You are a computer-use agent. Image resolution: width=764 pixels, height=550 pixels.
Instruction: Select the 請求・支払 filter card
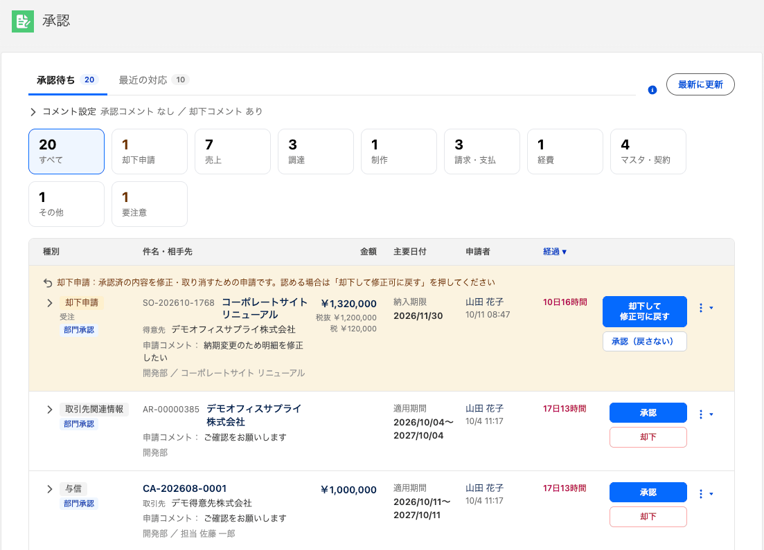click(482, 152)
